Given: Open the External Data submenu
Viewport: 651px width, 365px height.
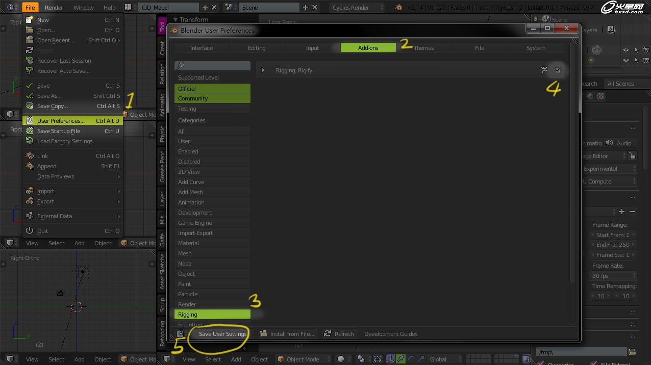Looking at the screenshot, I should (72, 216).
